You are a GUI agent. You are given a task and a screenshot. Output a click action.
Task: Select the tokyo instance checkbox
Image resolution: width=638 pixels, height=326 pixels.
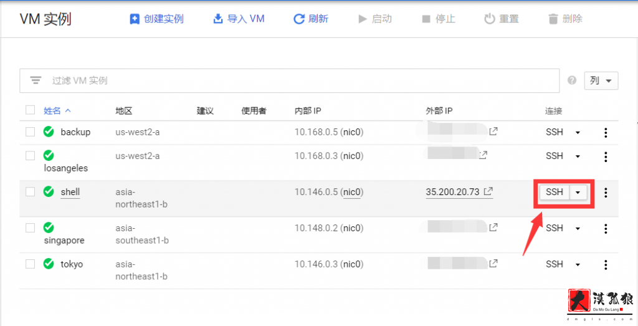(x=30, y=264)
